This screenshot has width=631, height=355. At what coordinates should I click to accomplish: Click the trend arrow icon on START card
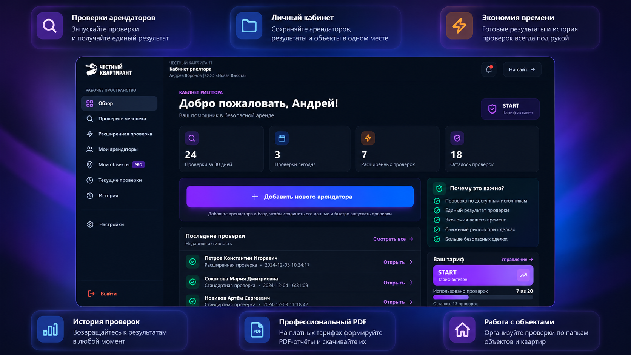523,275
